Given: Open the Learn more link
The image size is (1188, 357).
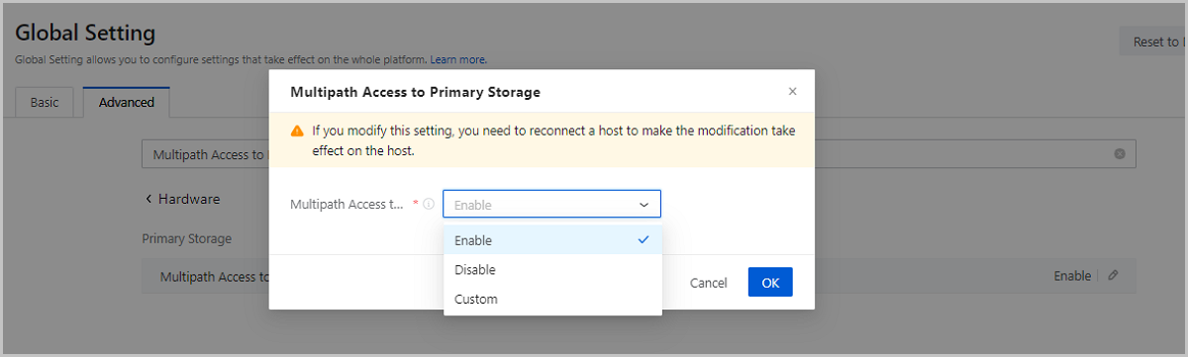Looking at the screenshot, I should click(x=457, y=60).
